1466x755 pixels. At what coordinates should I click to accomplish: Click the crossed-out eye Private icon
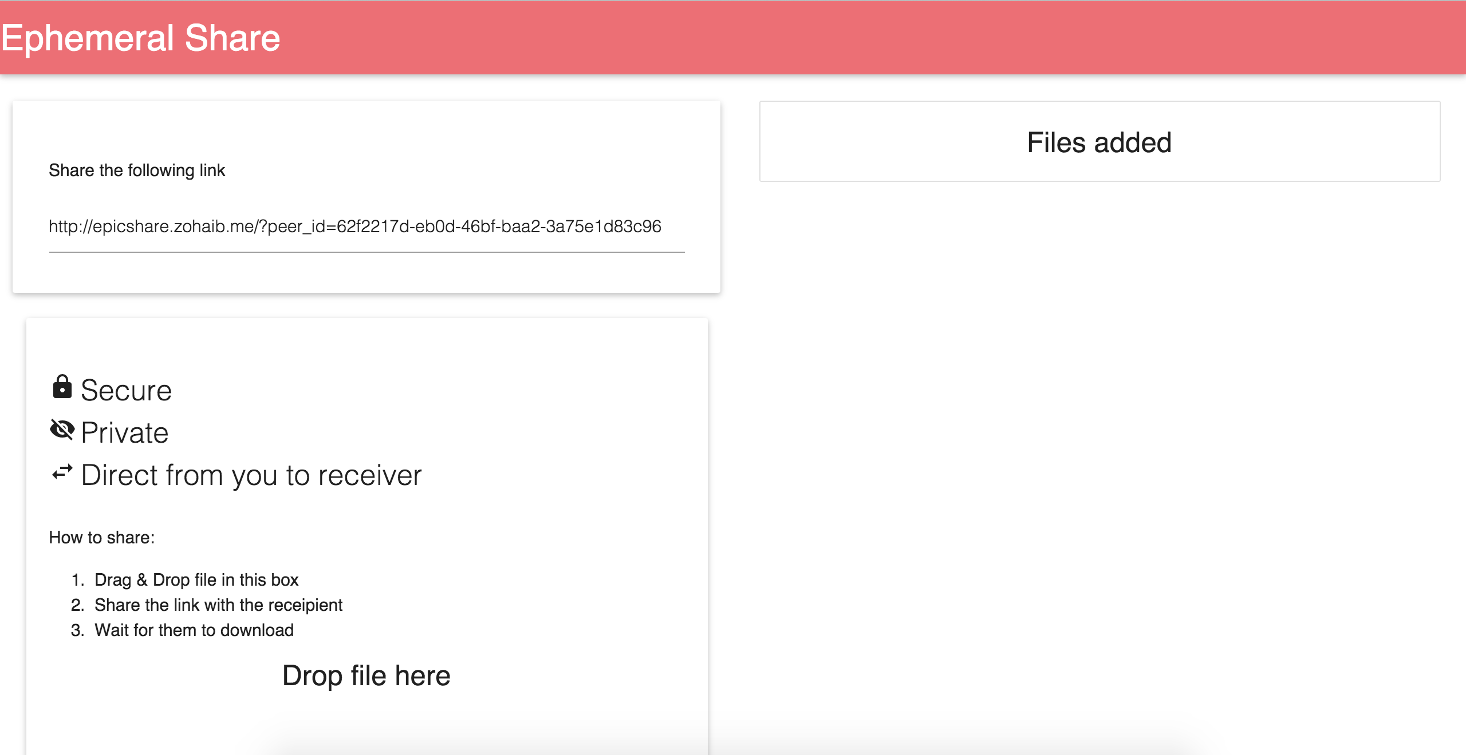click(62, 430)
